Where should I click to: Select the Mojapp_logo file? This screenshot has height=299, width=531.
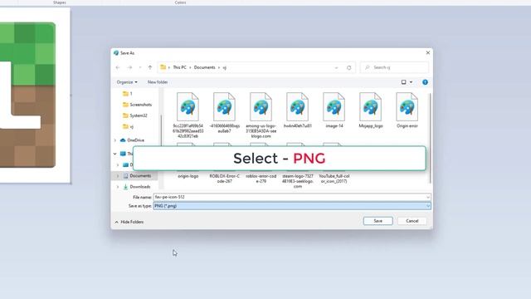click(x=371, y=110)
